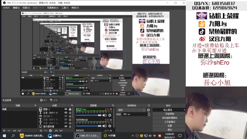Open the 工具(T) menu
Screen dimensions: 247x139
(65, 8)
